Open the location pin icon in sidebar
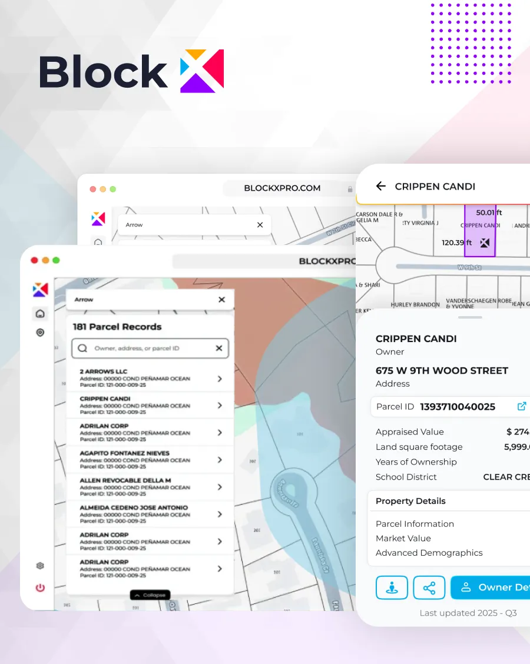The image size is (530, 664). tap(40, 333)
